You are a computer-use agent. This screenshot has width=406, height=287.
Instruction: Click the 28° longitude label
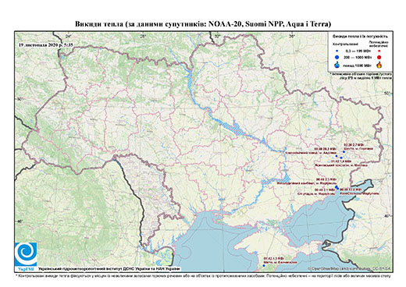click(143, 37)
